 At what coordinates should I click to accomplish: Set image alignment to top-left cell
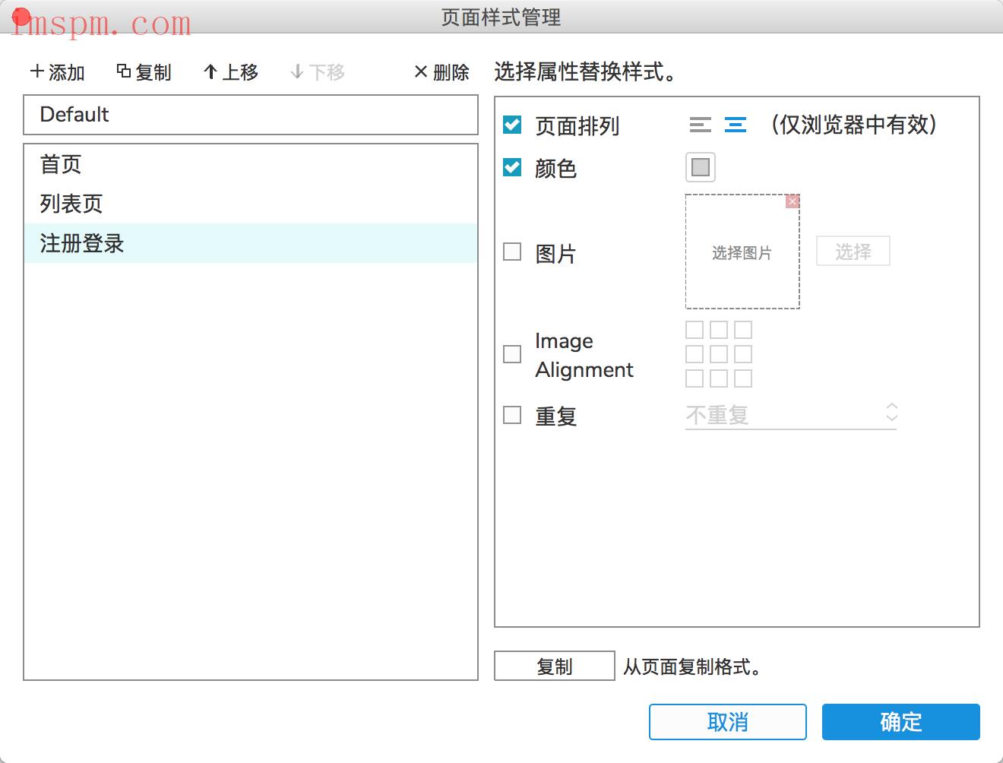(x=695, y=330)
